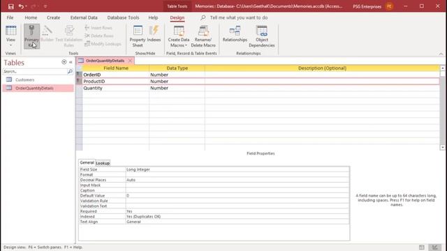Expand the View button dropdown arrow
Screen dimensions: 447x251
11,45
